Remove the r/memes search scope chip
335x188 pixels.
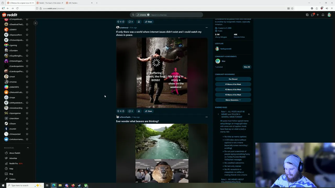click(148, 15)
